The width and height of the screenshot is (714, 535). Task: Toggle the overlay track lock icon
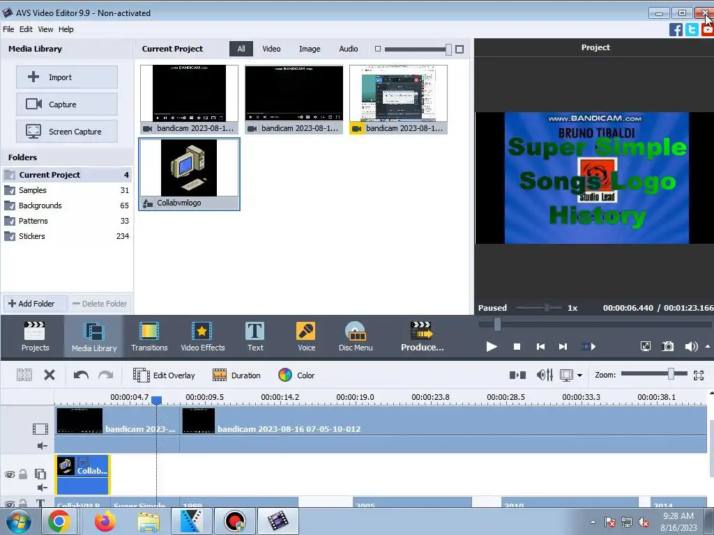click(23, 474)
